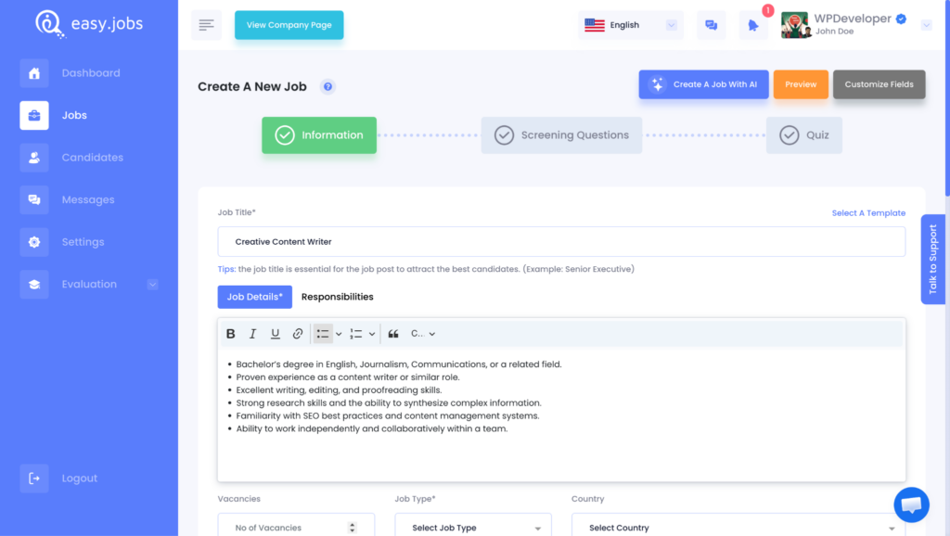
Task: Click the Jobs briefcase icon
Action: pyautogui.click(x=34, y=115)
